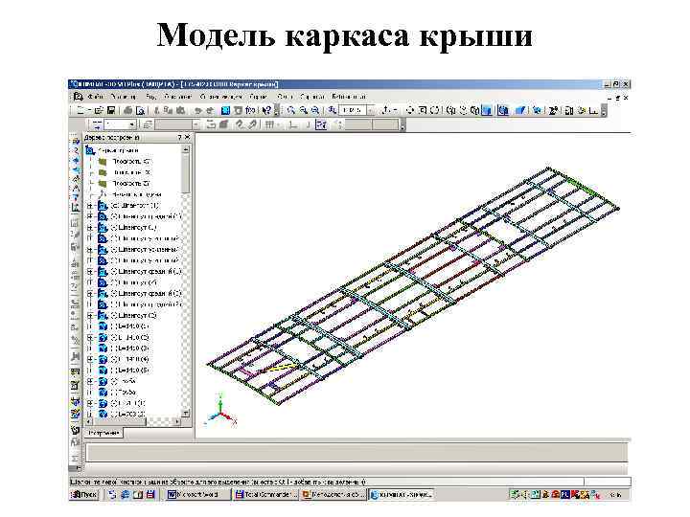
Task: Open the Windows Пуск start button
Action: click(84, 495)
